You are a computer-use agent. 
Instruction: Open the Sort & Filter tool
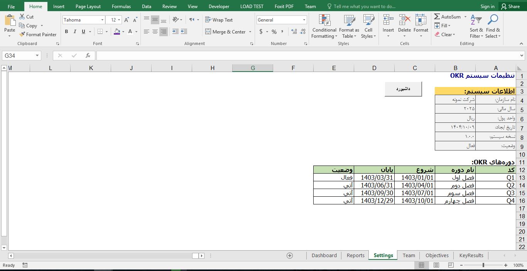point(476,27)
